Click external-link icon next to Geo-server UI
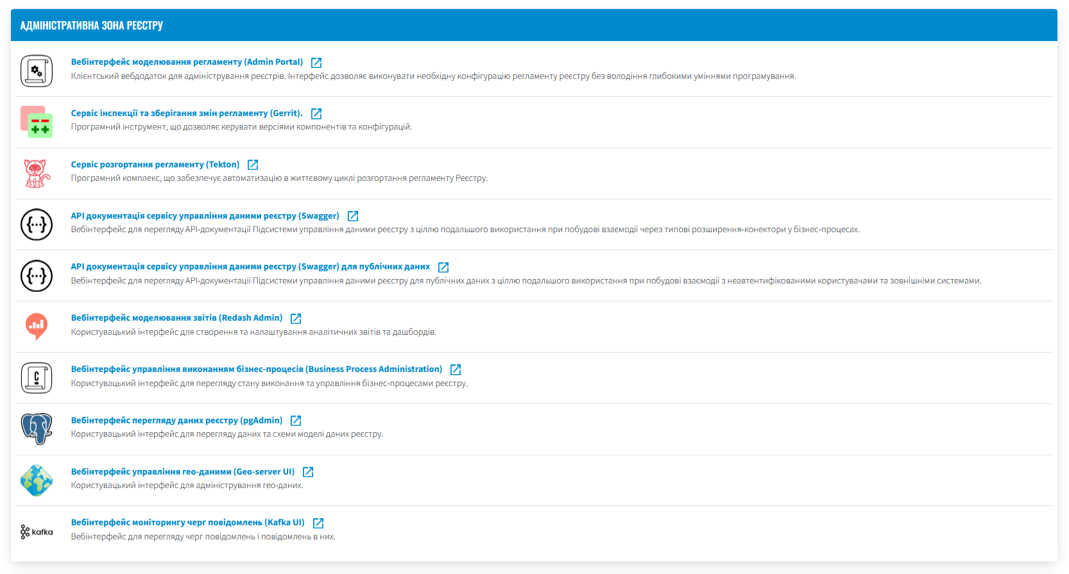 pyautogui.click(x=308, y=472)
